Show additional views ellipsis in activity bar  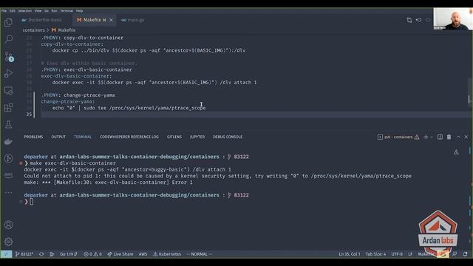click(8, 192)
